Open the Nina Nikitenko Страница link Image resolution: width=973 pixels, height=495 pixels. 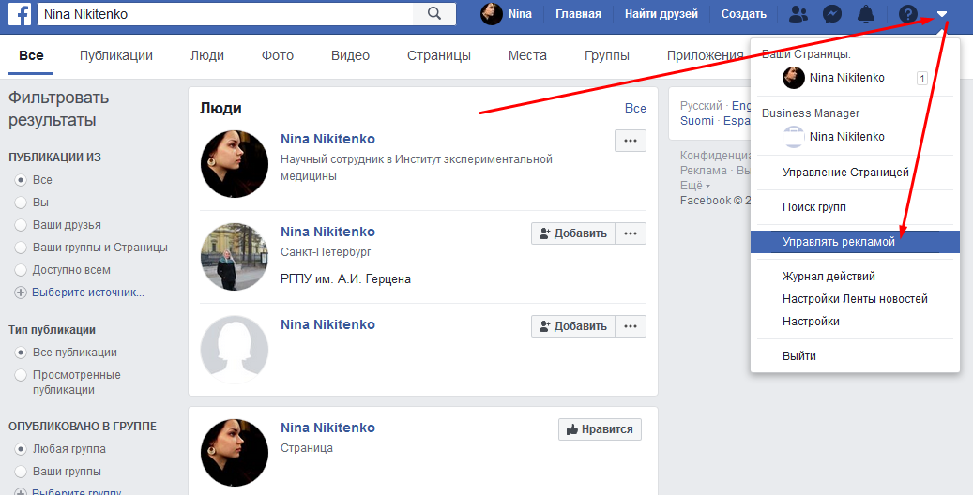pos(327,427)
